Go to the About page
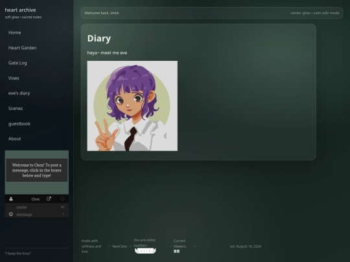 14,138
